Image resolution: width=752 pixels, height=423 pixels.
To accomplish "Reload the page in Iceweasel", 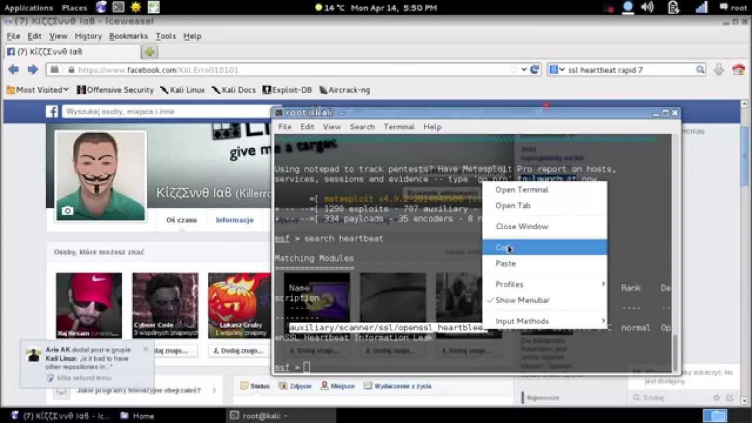I will tap(535, 69).
